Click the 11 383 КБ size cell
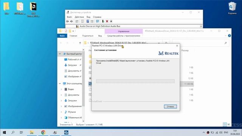 tap(189, 84)
